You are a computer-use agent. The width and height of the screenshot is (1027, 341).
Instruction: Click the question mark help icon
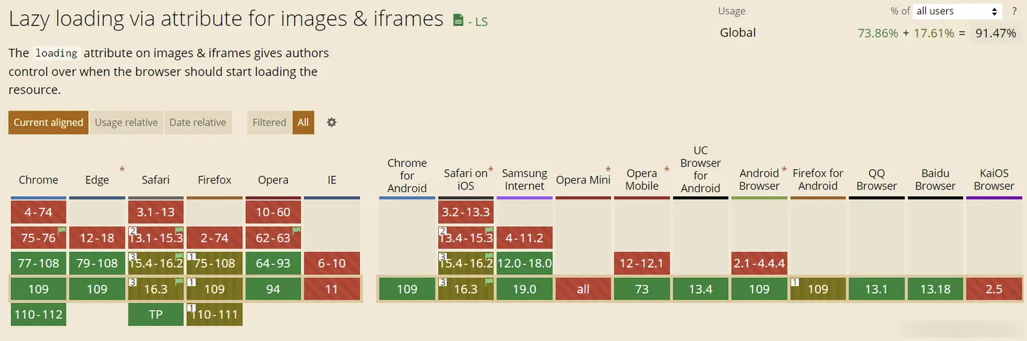click(x=1015, y=11)
